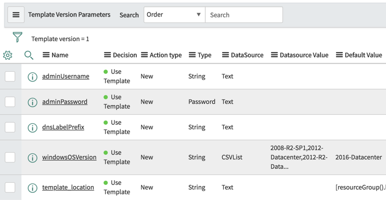The height and width of the screenshot is (200, 386).
Task: Sort by the Action type column header
Action: (x=165, y=55)
